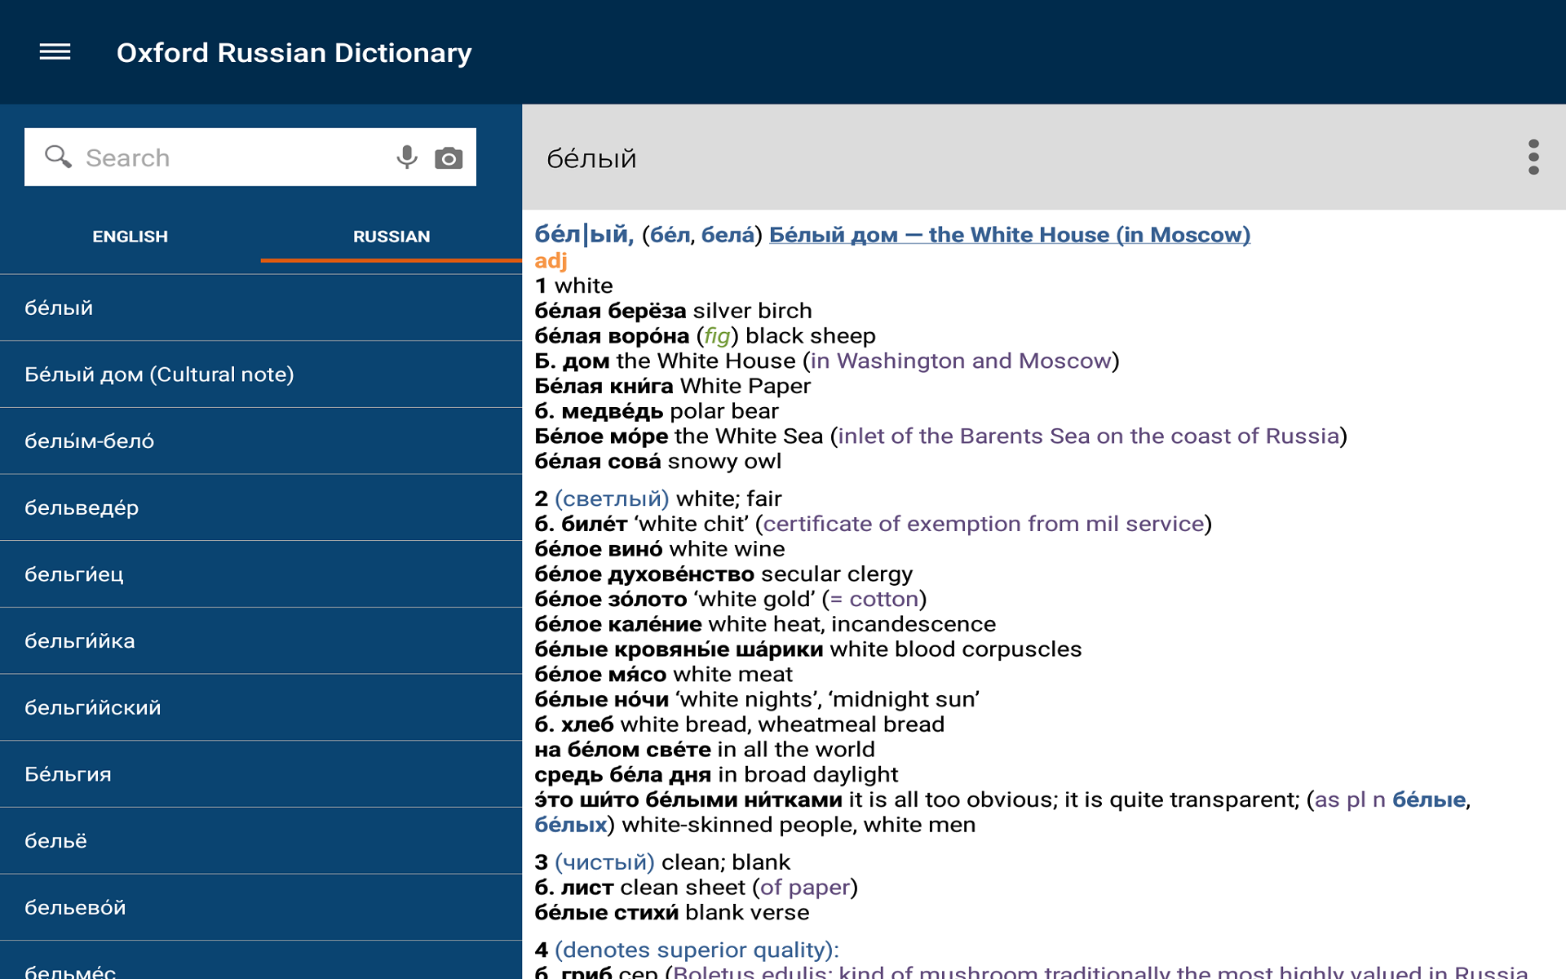Switch to the RUSSIAN tab

pos(391,237)
